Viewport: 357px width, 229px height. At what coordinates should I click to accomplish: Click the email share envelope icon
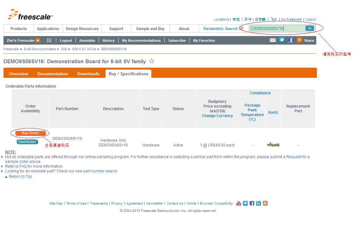tap(273, 40)
